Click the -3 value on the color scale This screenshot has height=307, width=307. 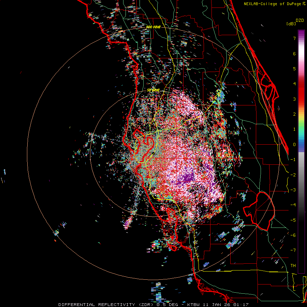point(293,190)
